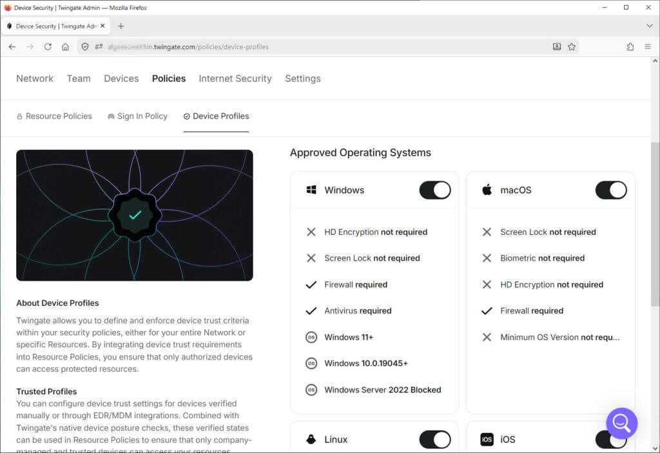The width and height of the screenshot is (660, 453).
Task: Click Windows HD Encryption not required
Action: pyautogui.click(x=376, y=232)
